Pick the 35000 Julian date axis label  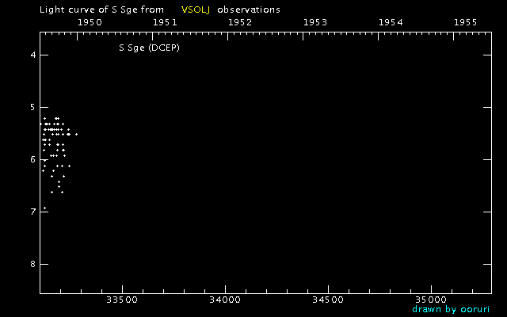click(430, 300)
